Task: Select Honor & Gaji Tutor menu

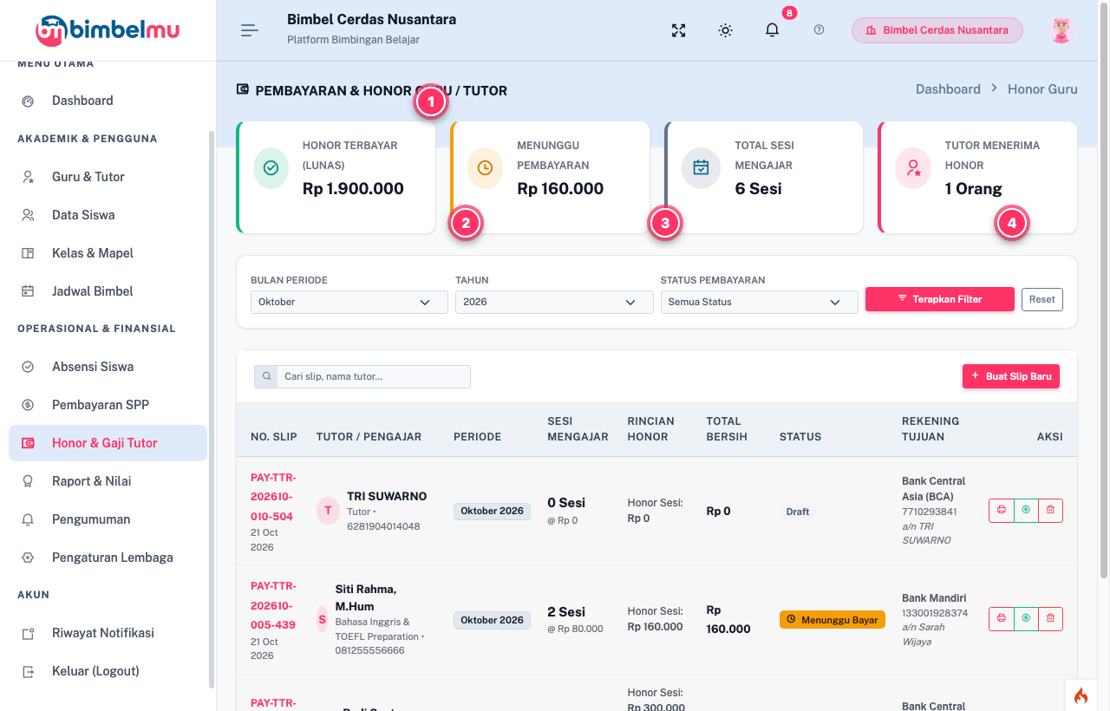Action: pos(108,443)
